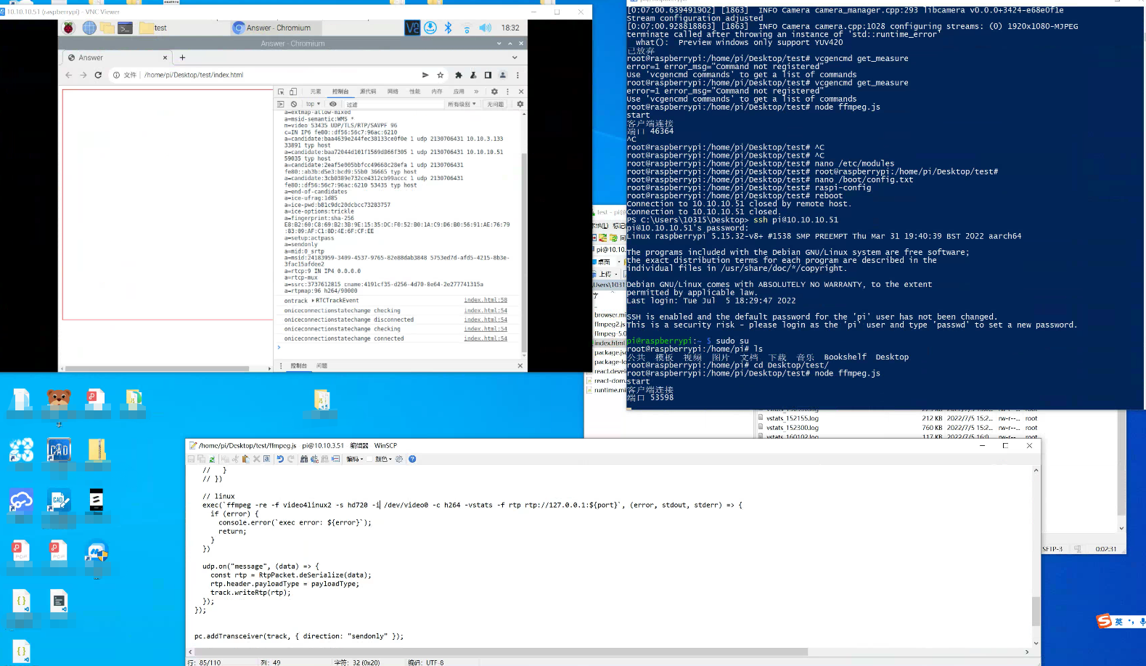This screenshot has height=666, width=1146.
Task: Open the Raspberry Pi main menu
Action: (x=68, y=28)
